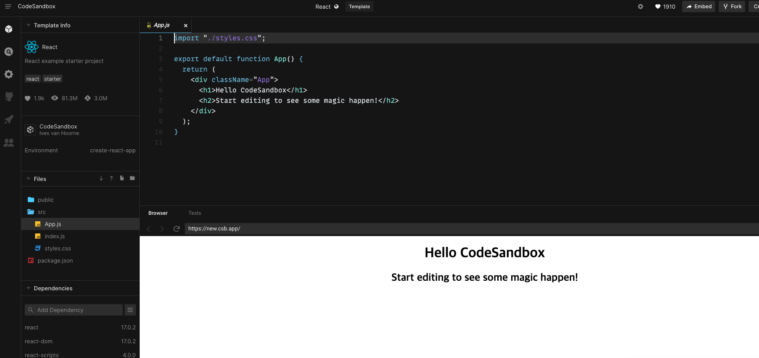The image size is (759, 358).
Task: Go back in the preview browser
Action: (x=148, y=229)
